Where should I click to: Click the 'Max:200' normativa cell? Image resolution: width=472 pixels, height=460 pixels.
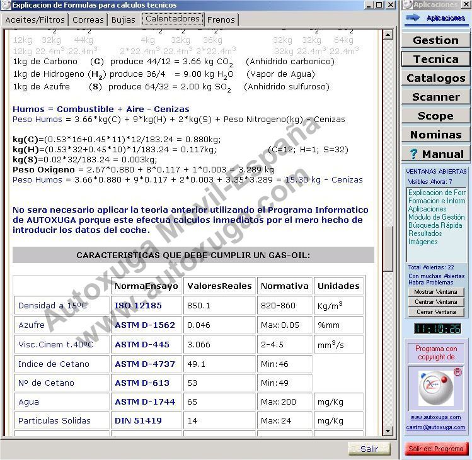pos(284,402)
